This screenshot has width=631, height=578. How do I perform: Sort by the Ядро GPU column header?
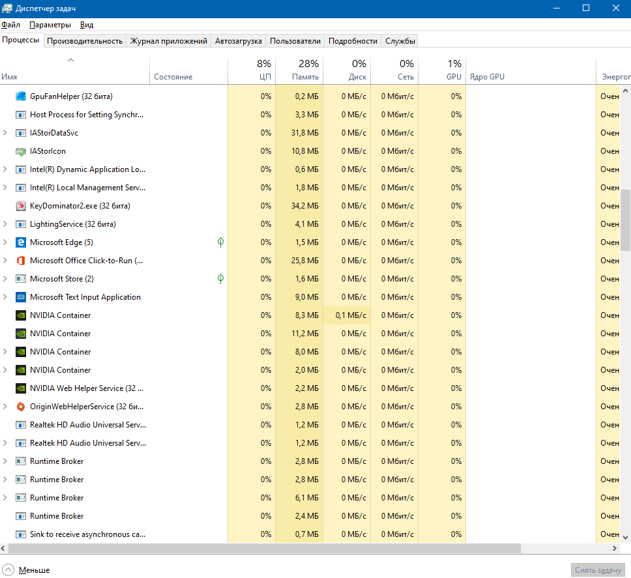click(x=531, y=71)
